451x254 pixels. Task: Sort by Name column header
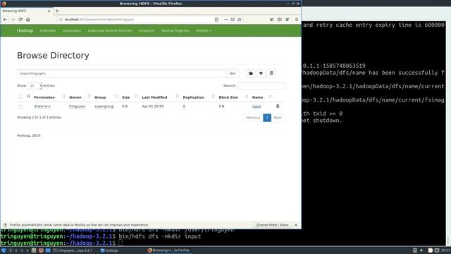pos(257,97)
